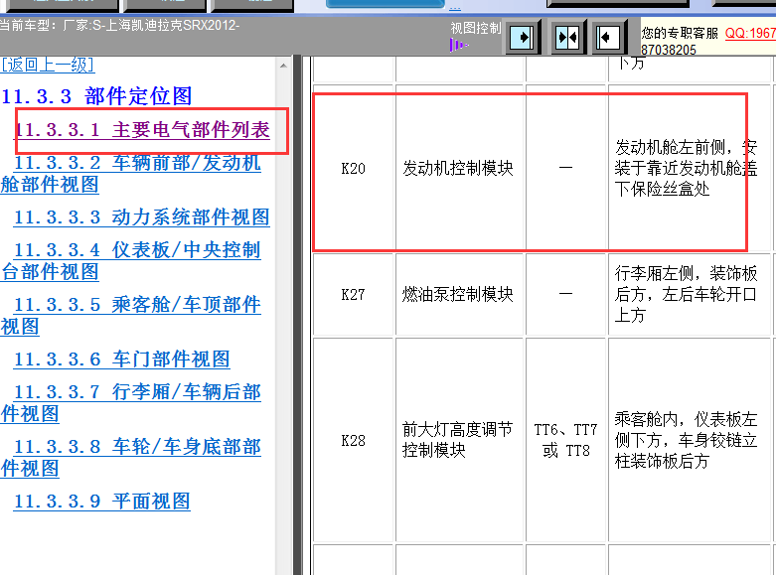Select the K28 code cell

click(x=354, y=440)
